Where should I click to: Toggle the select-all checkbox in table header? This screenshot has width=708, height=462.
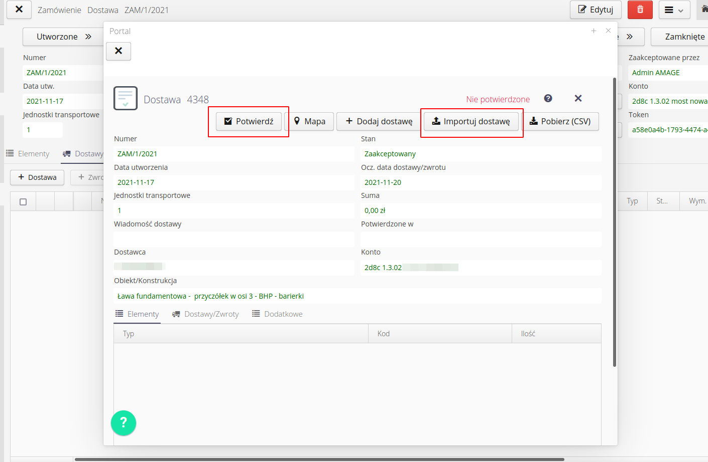23,201
